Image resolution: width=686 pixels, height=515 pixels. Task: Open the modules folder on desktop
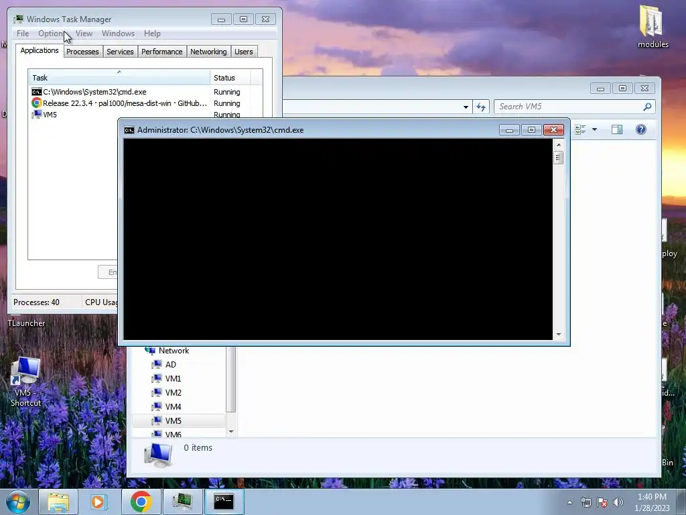(653, 27)
